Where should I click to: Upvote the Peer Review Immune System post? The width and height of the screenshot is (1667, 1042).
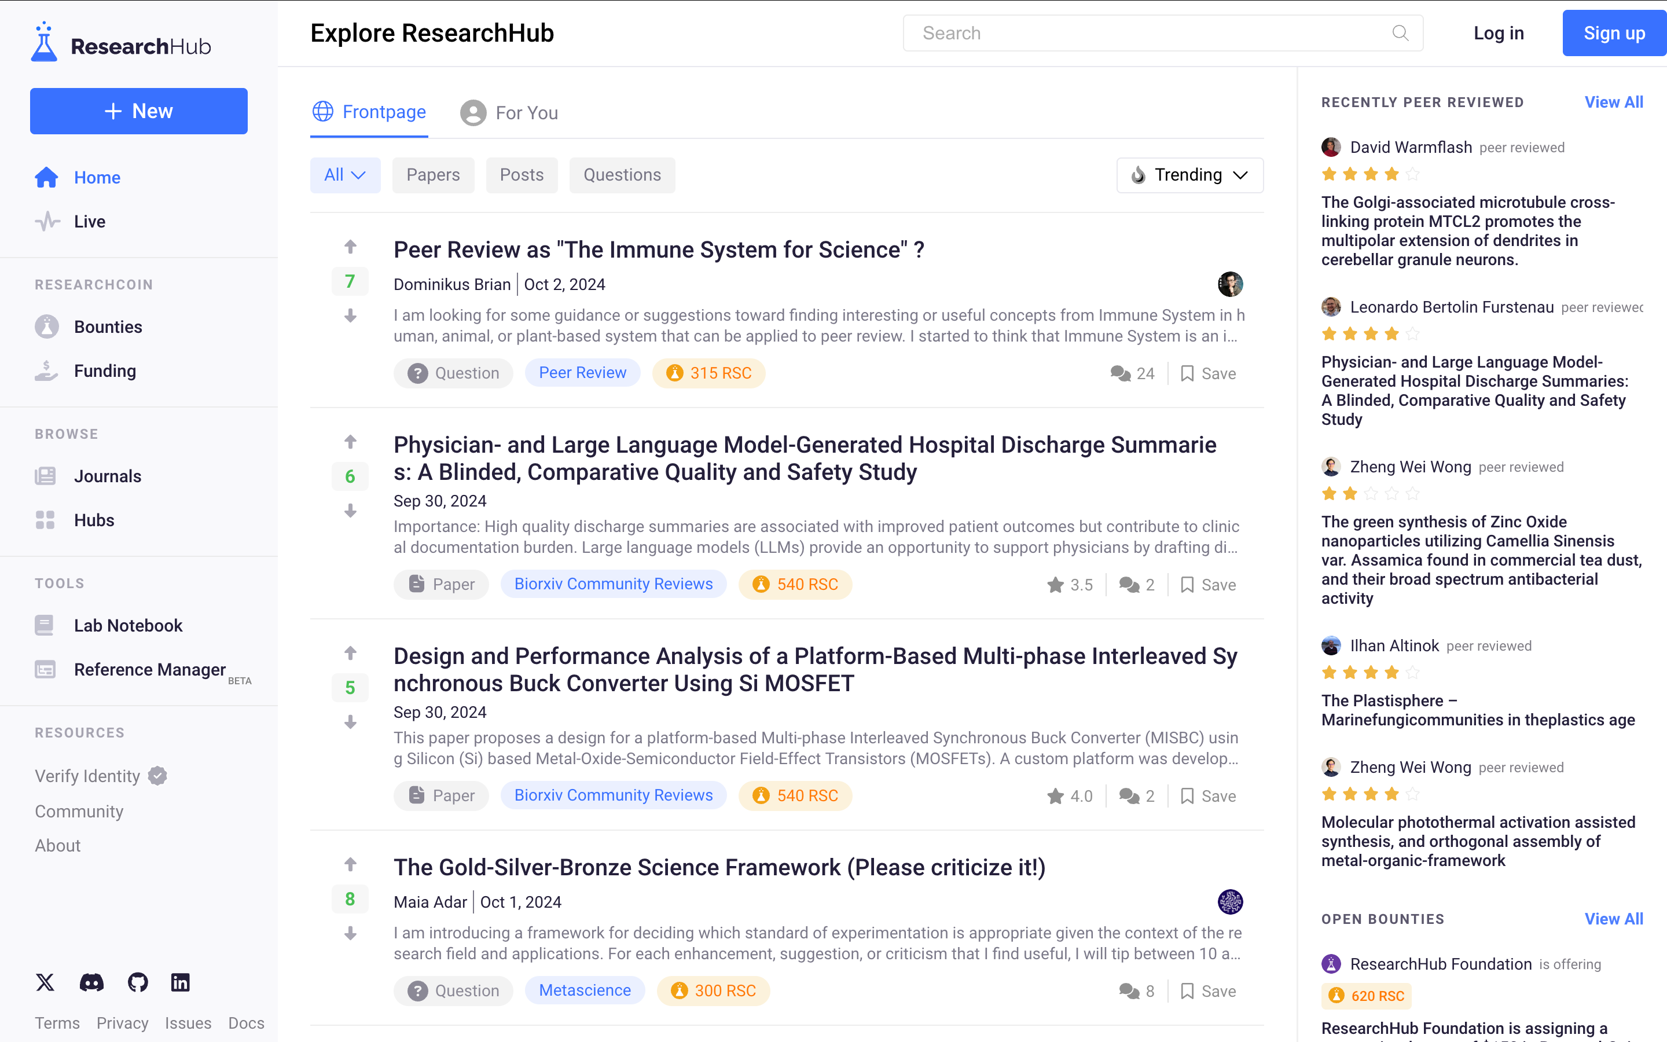click(350, 247)
